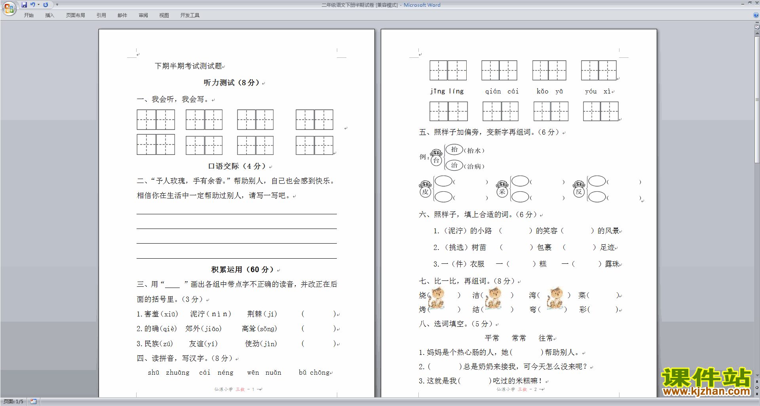Click the word choice 平常 in question eight
Image resolution: width=760 pixels, height=406 pixels.
coord(492,338)
